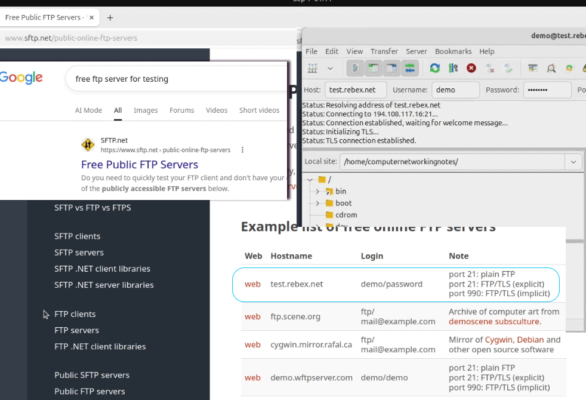Image resolution: width=586 pixels, height=400 pixels.
Task: Open SFTP clients sidebar link
Action: 78,236
